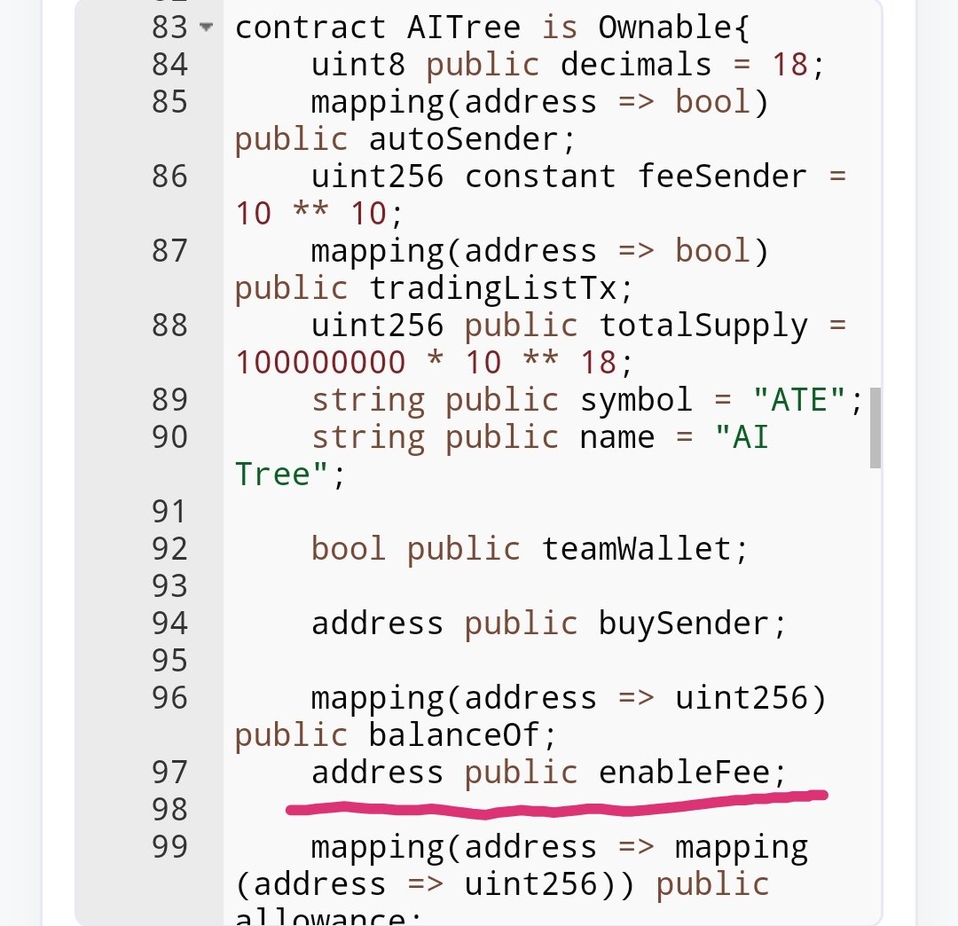Click the word 'enableFee' on line 97

pos(684,772)
